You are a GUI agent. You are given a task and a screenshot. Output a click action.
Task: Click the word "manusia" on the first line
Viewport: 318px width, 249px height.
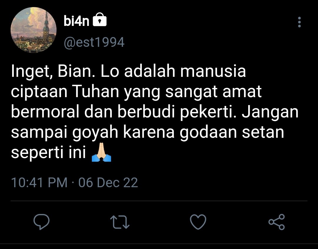click(x=213, y=71)
